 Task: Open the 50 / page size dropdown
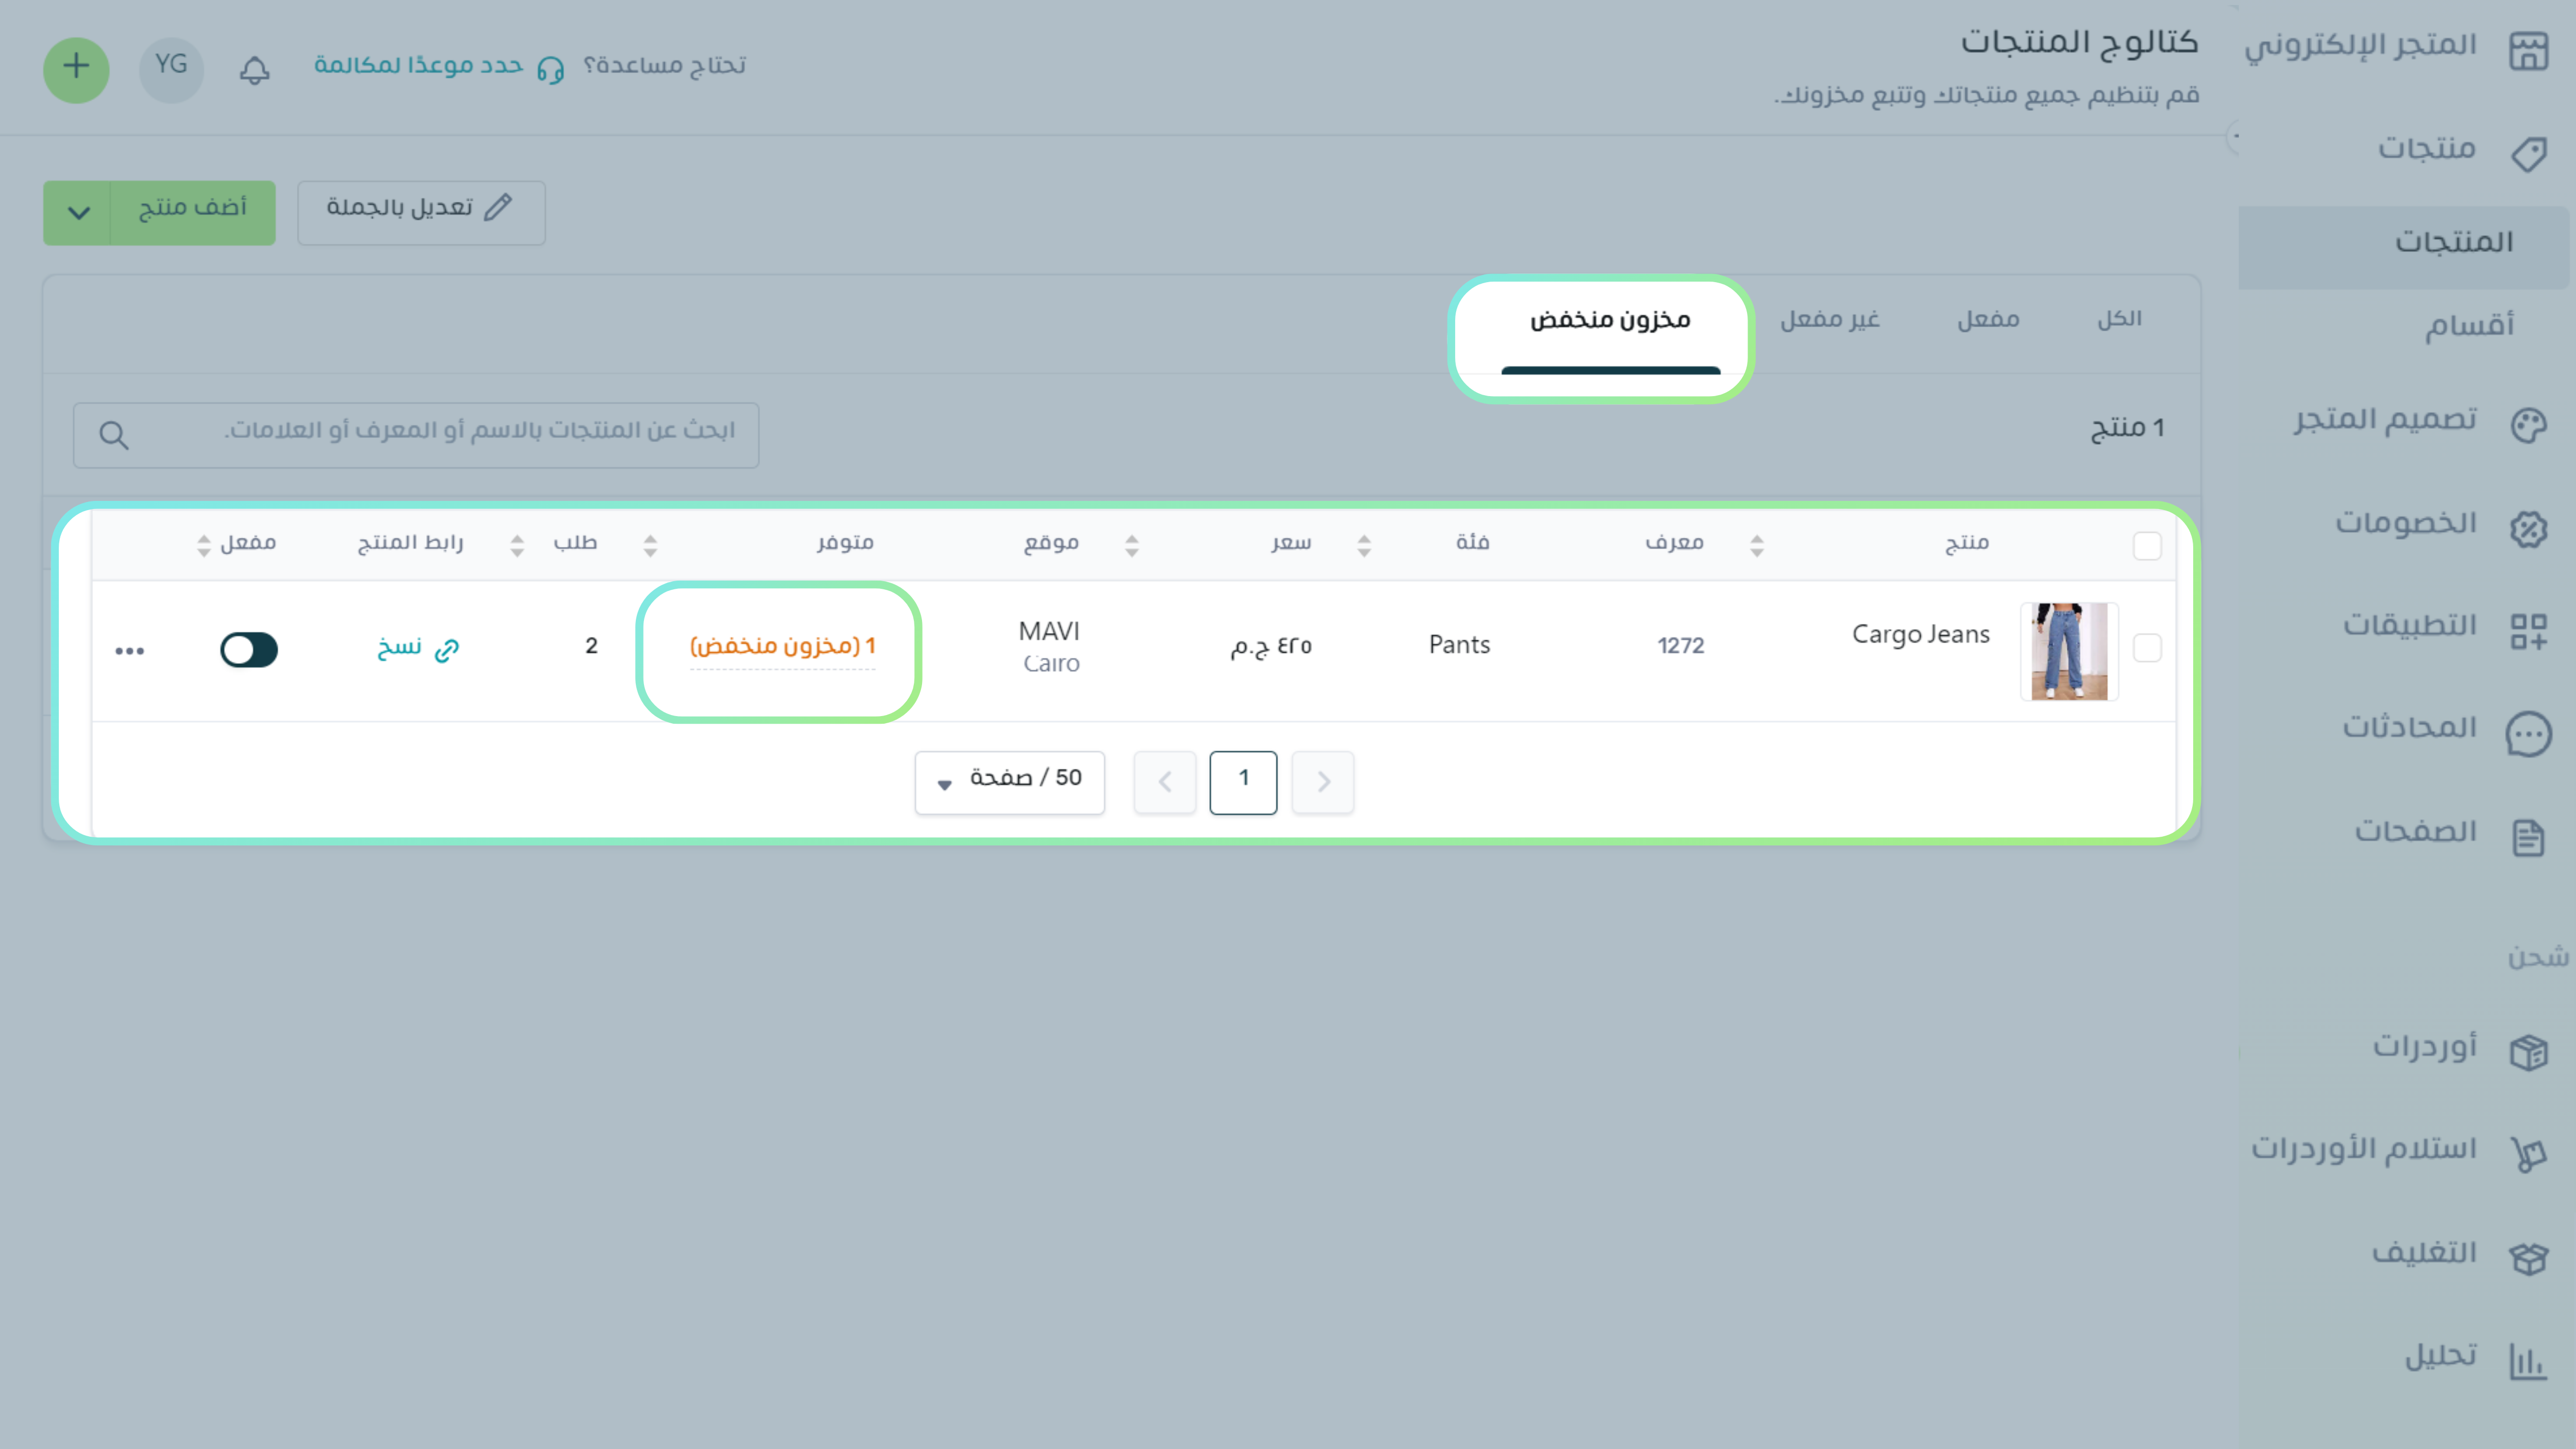pyautogui.click(x=1009, y=782)
